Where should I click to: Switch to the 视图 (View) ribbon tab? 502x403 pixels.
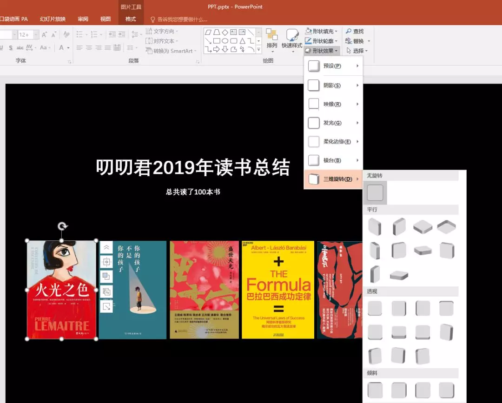tap(105, 19)
